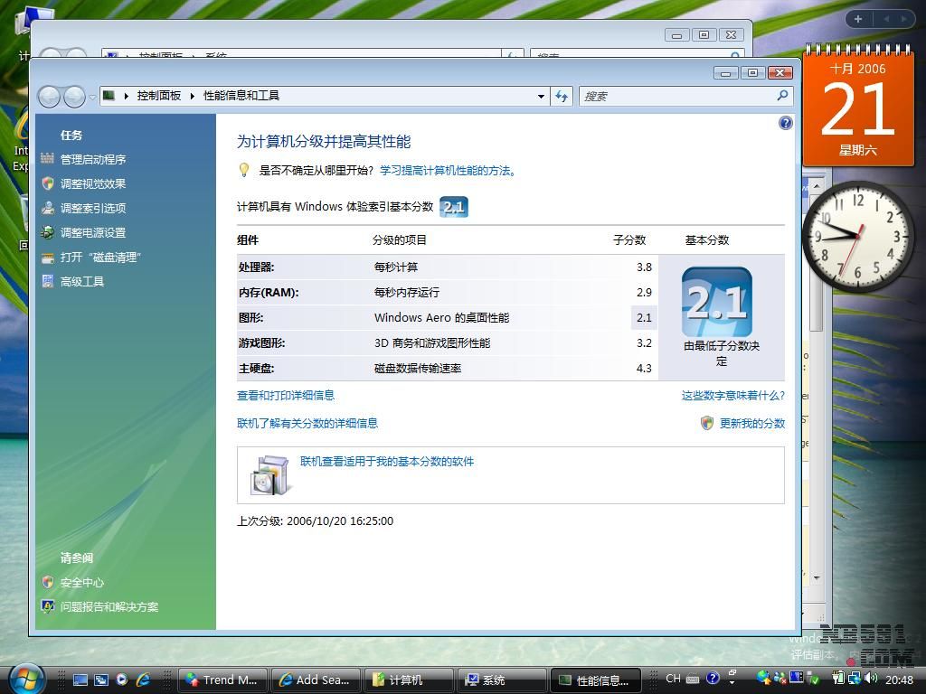Expand the breadcrumb arrow after 控制面板
926x694 pixels.
tap(192, 96)
